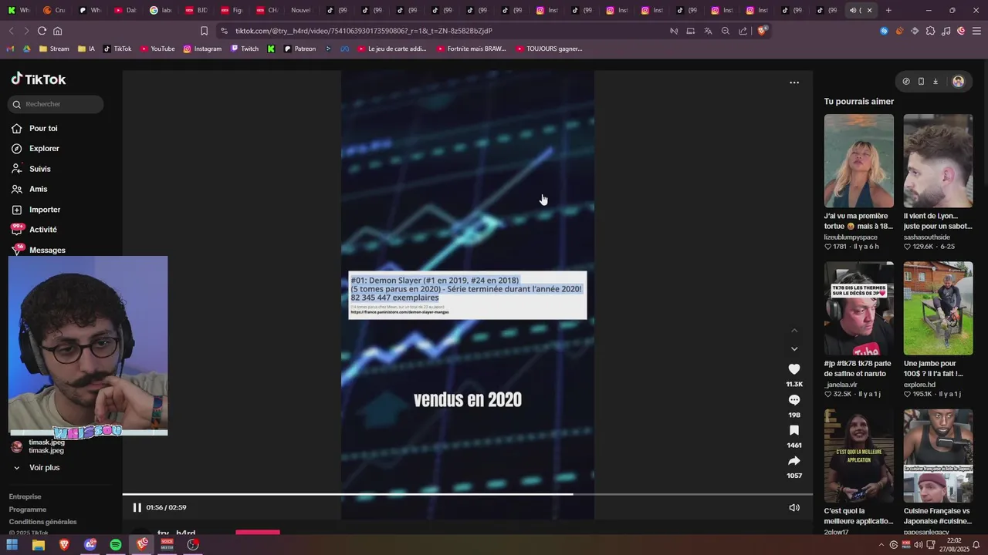Open the Suivis page
Screen dimensions: 988x555
(40, 169)
